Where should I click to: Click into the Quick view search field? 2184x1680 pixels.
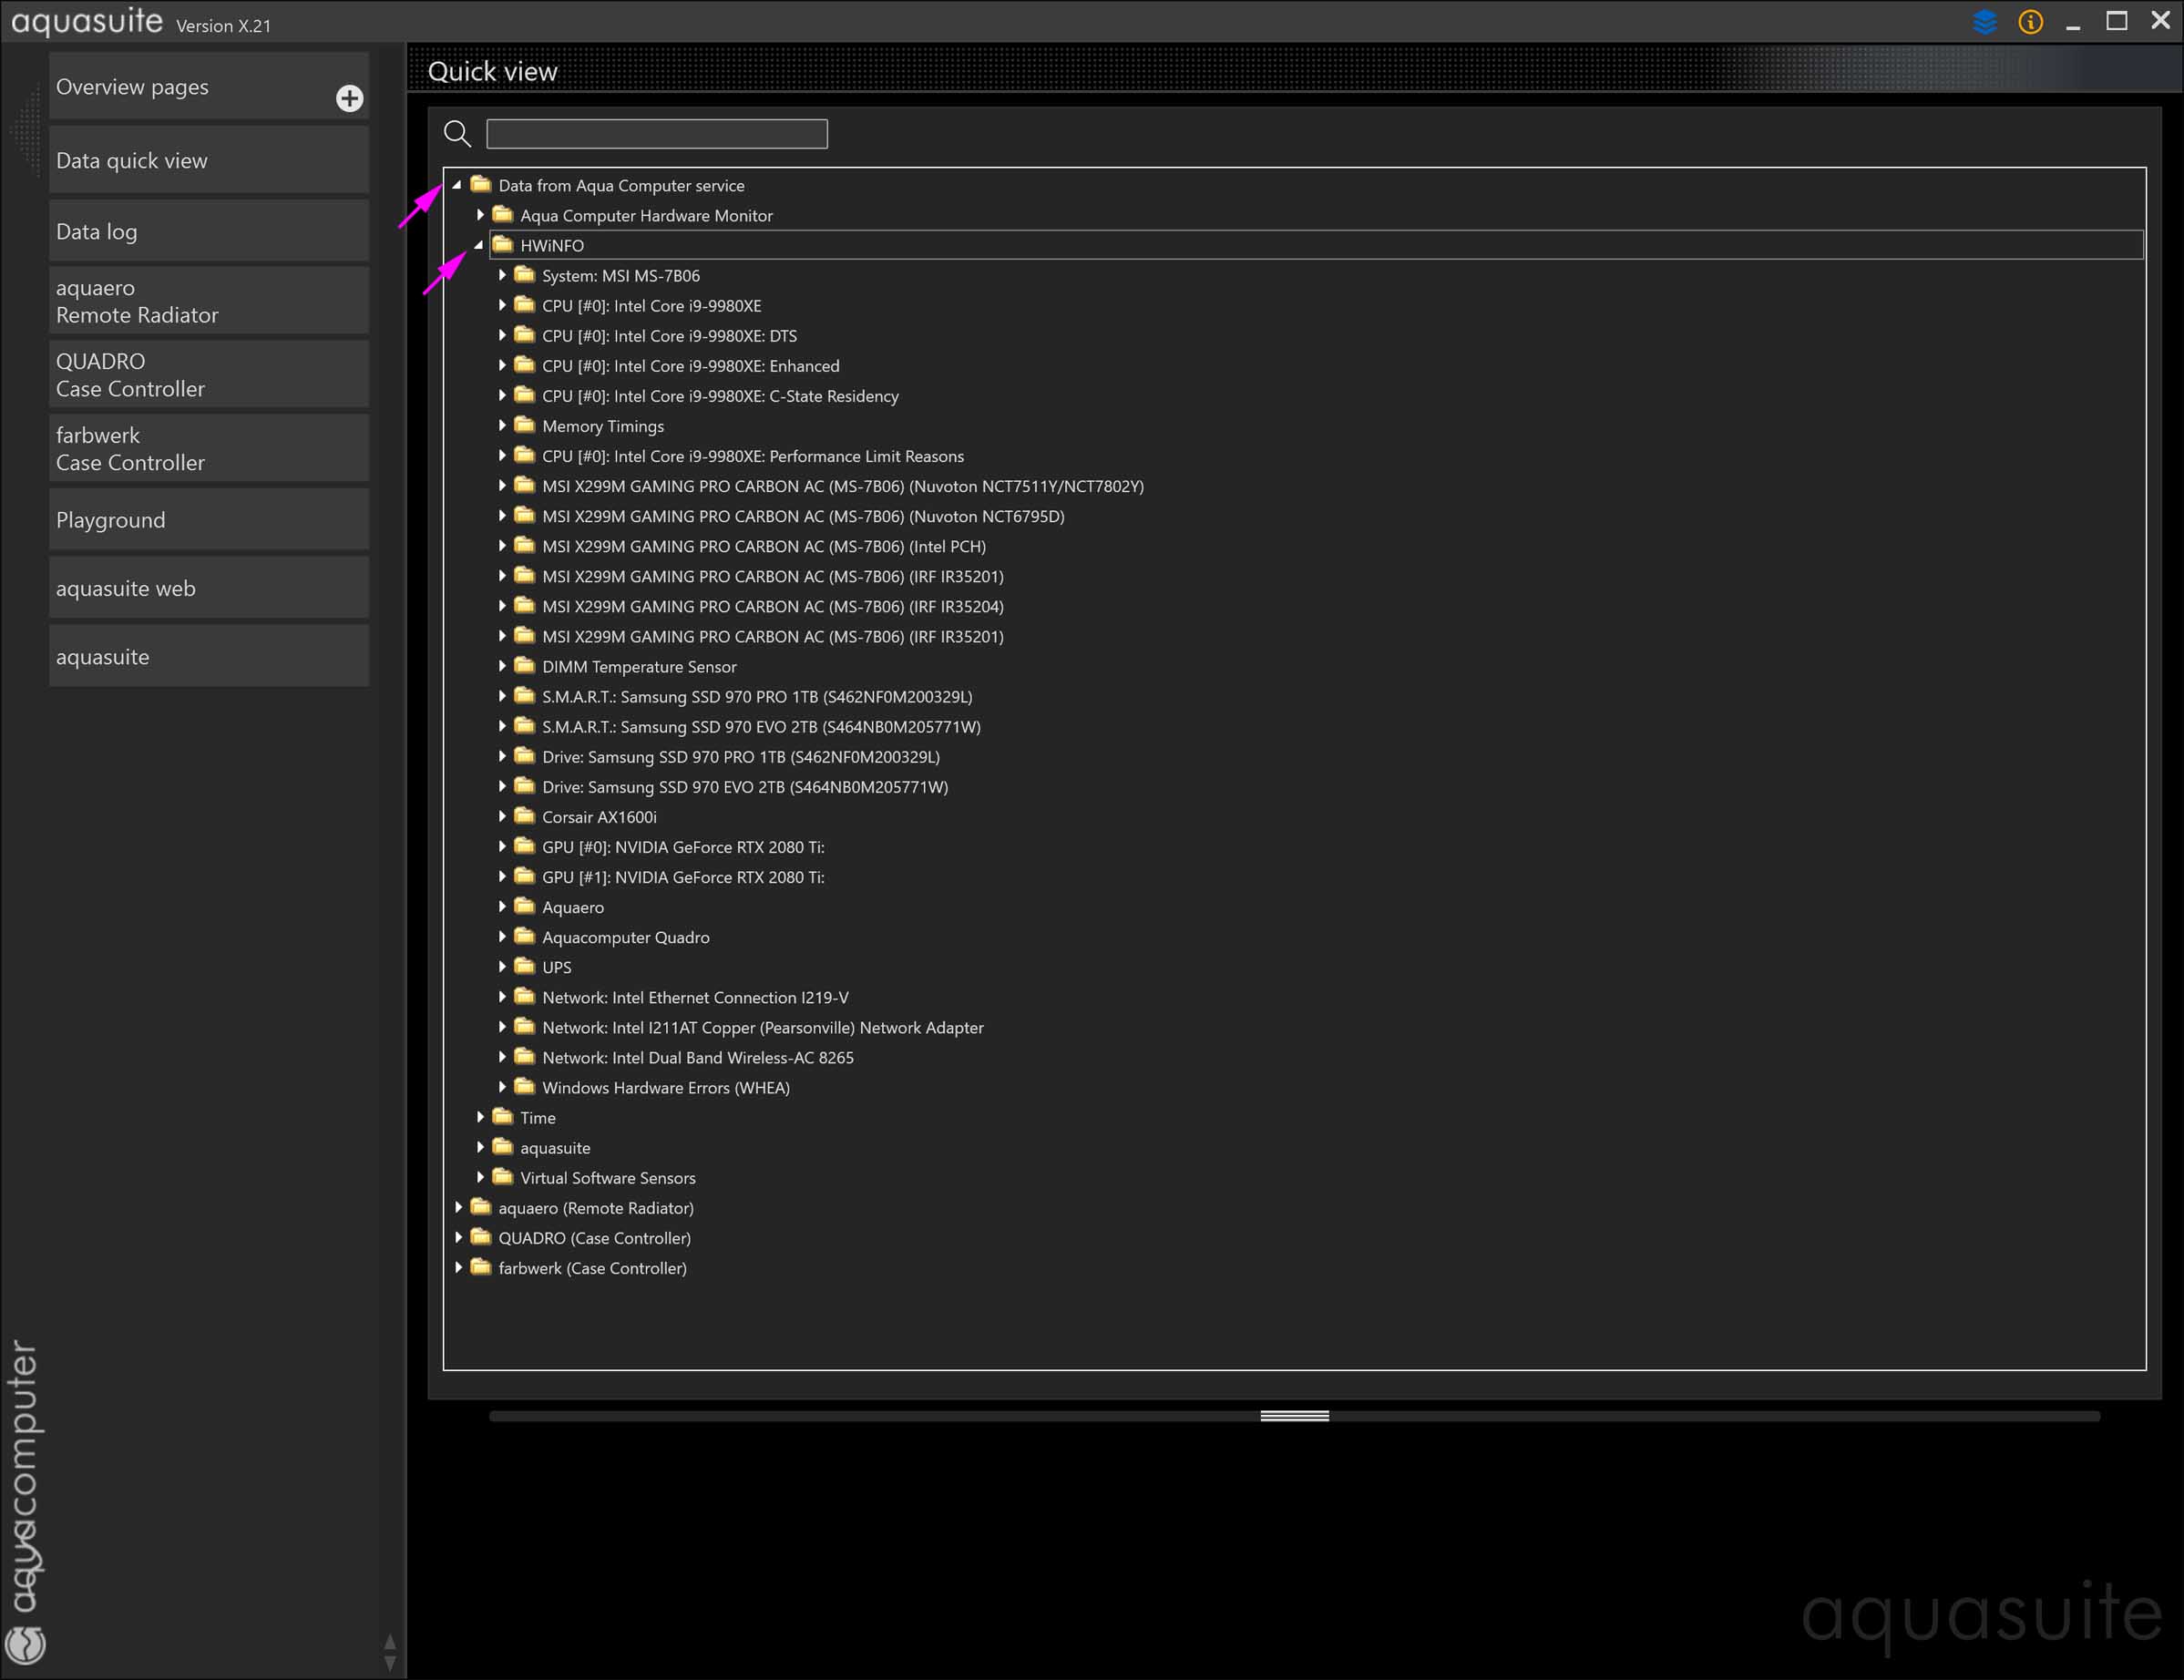[656, 134]
